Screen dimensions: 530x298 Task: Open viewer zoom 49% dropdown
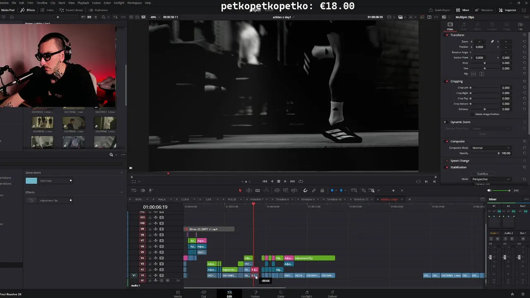pyautogui.click(x=156, y=17)
